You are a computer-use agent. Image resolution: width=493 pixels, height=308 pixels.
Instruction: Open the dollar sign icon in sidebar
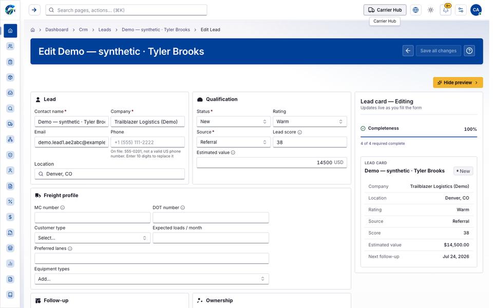click(10, 217)
